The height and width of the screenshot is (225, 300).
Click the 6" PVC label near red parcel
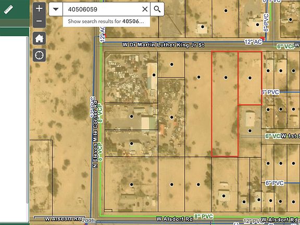270,92
